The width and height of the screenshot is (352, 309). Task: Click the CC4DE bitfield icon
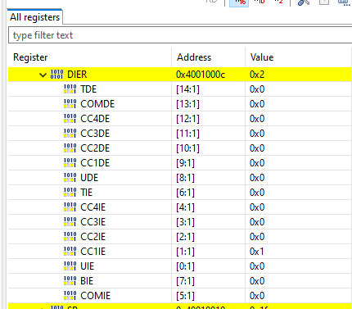coord(70,119)
